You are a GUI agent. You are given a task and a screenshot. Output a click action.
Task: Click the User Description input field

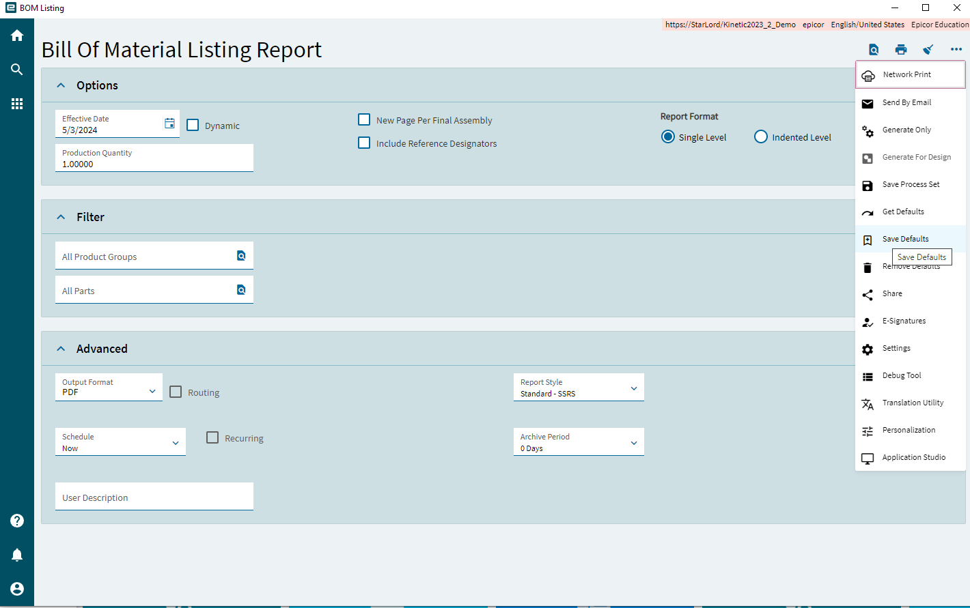point(154,497)
